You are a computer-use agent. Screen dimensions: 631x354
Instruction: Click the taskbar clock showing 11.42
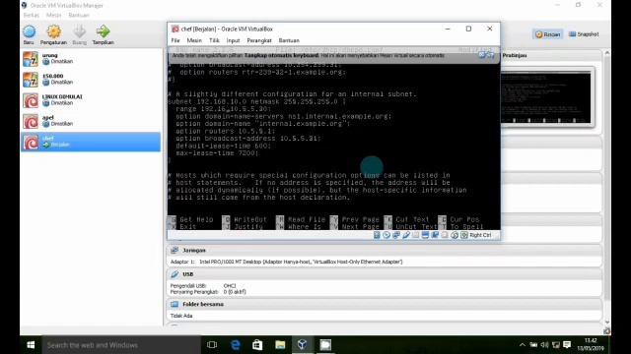click(591, 344)
